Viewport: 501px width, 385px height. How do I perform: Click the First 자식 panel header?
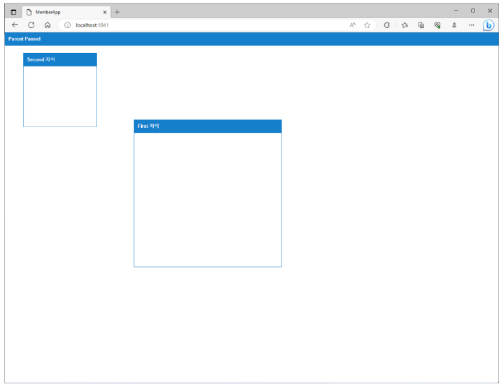[208, 126]
